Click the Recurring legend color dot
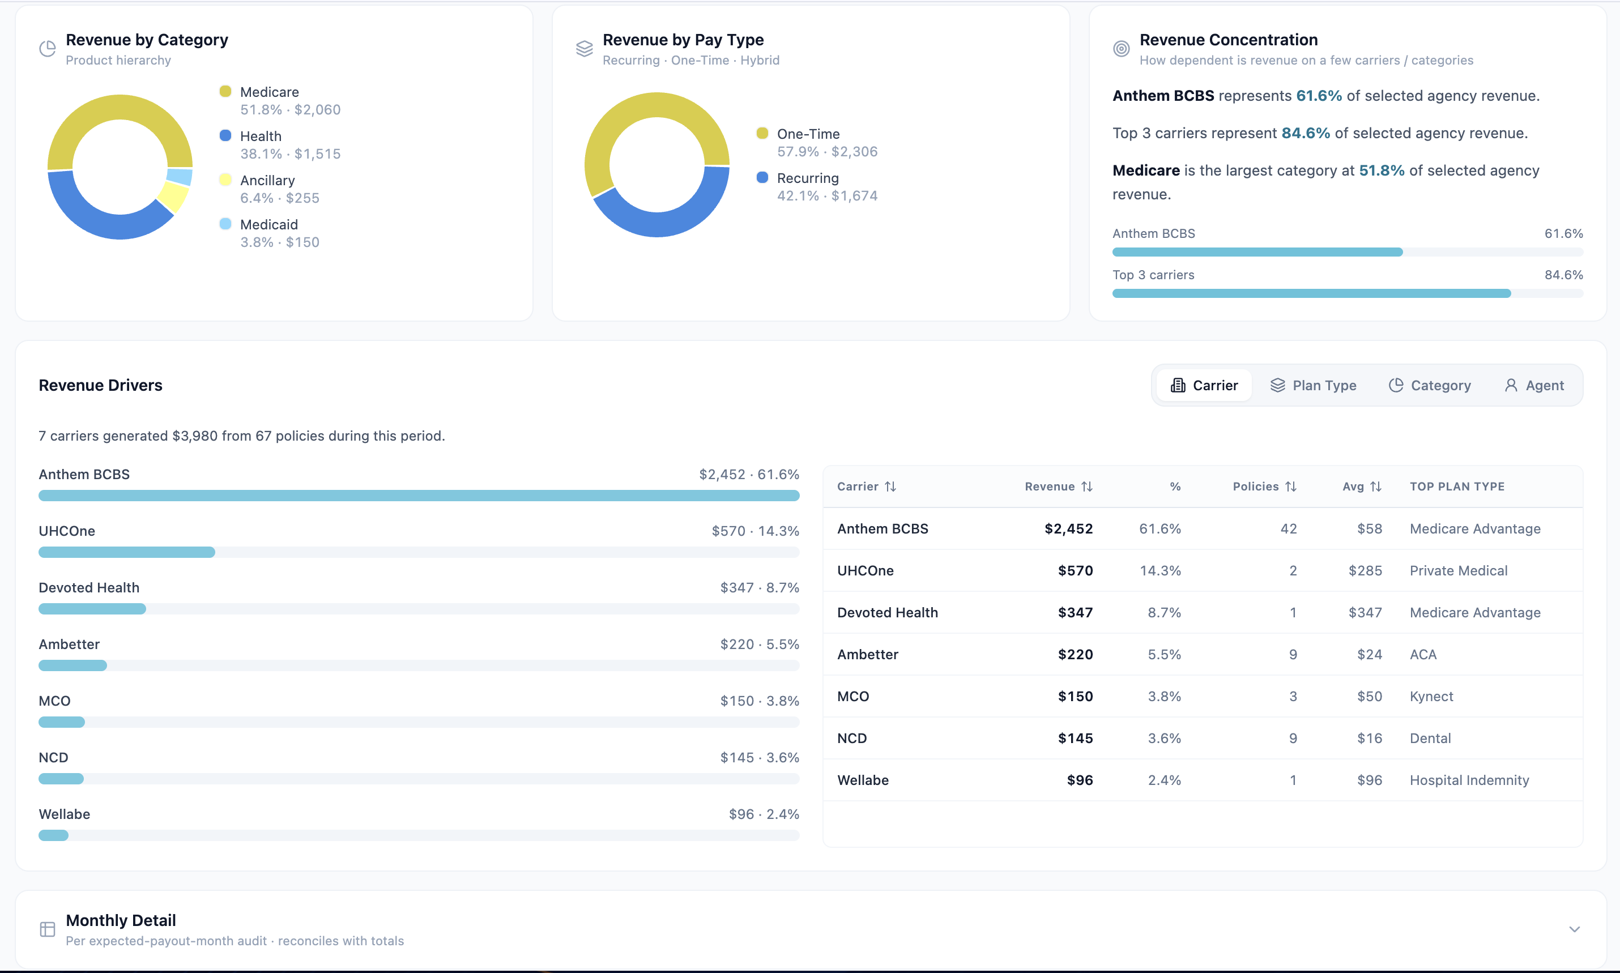The width and height of the screenshot is (1620, 973). coord(762,177)
